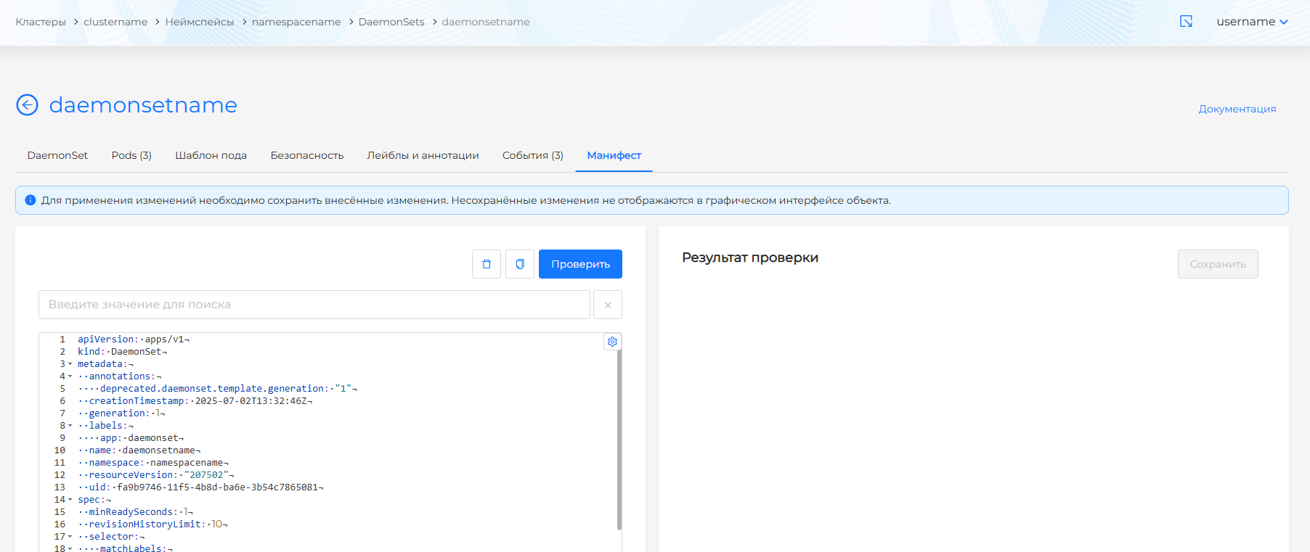
Task: Collapse the labels block on line 8
Action: (x=70, y=426)
